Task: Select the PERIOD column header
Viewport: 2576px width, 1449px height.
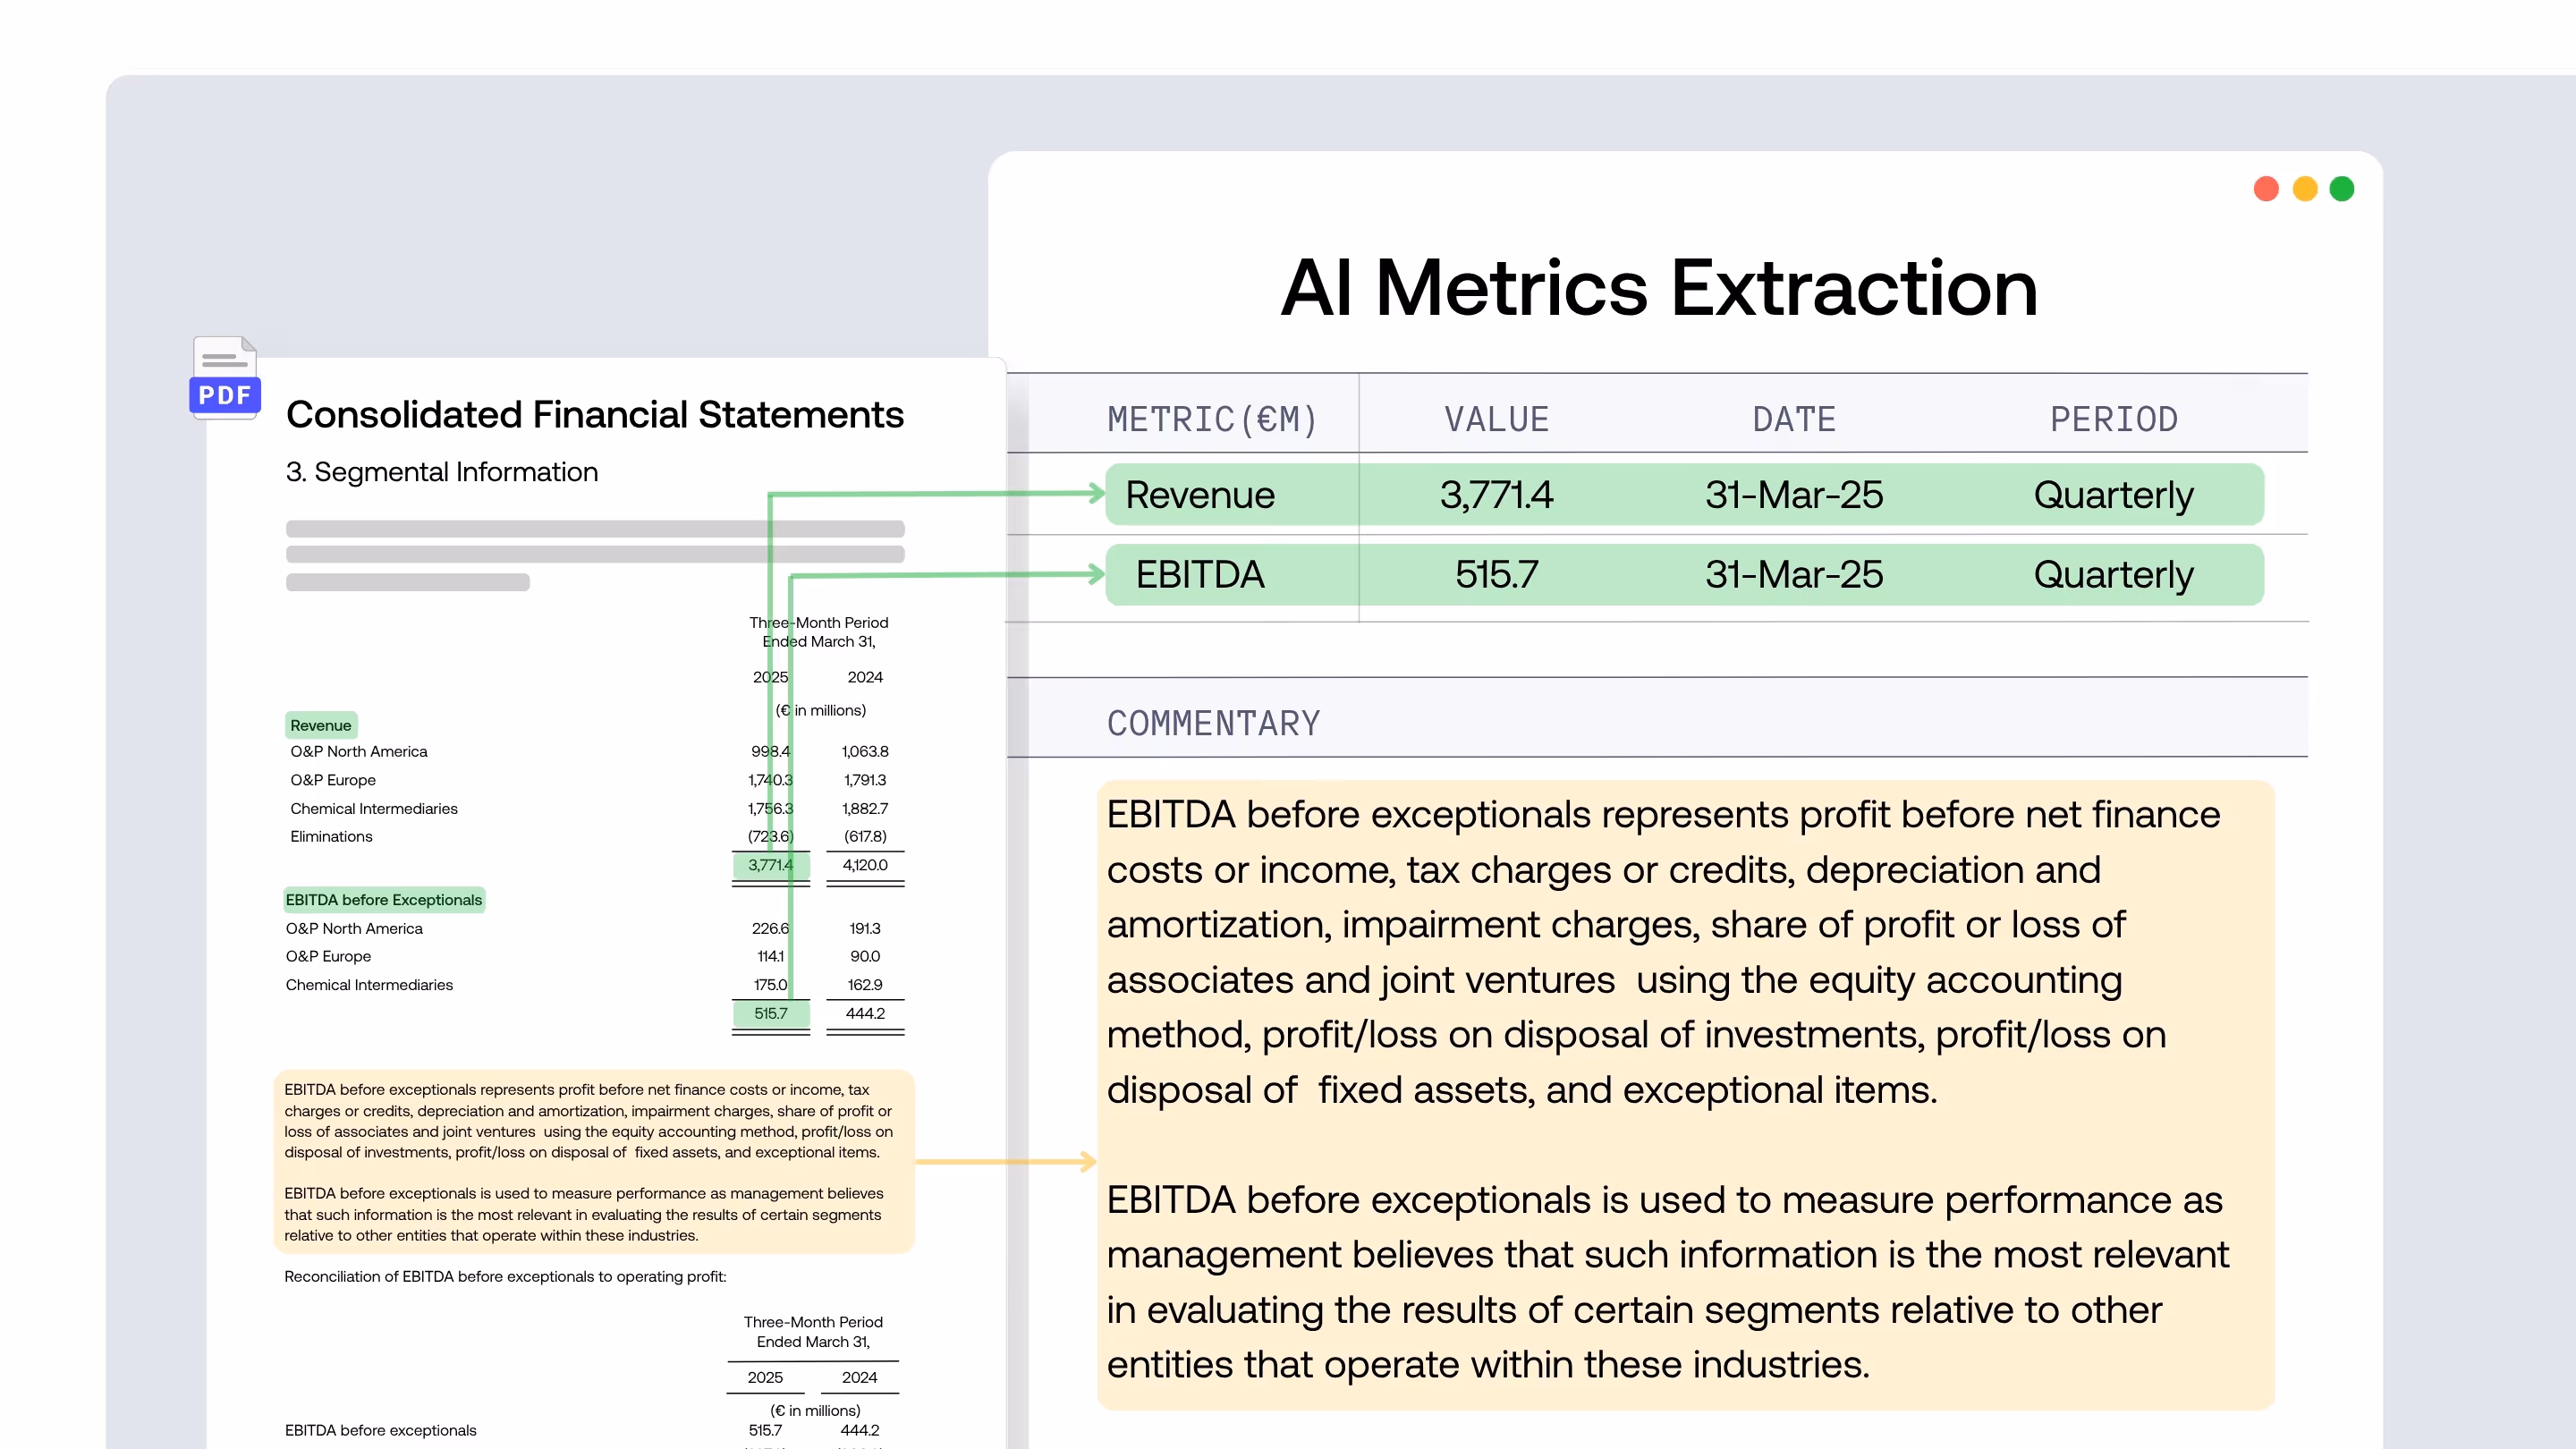Action: tap(2114, 419)
